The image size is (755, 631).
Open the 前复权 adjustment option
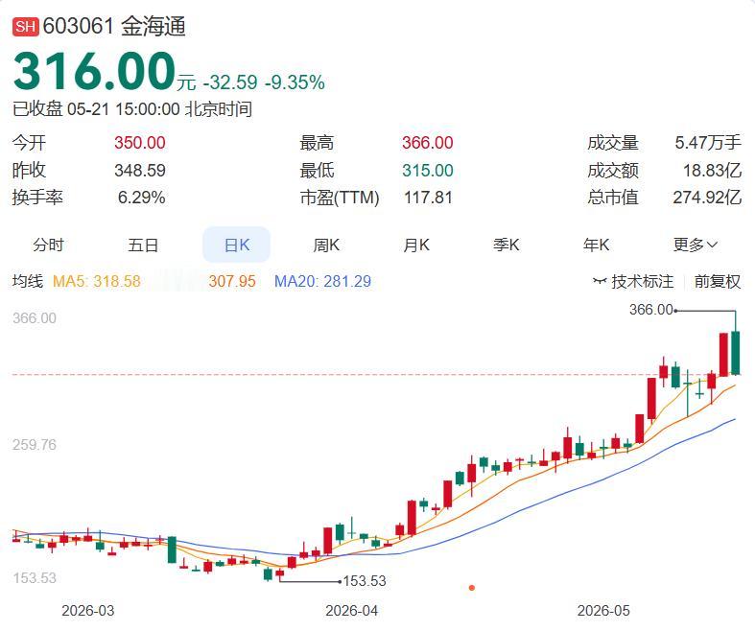coord(717,281)
